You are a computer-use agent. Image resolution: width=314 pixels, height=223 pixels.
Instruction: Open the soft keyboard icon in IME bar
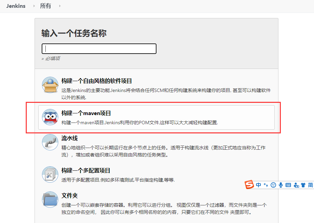pos(288,185)
